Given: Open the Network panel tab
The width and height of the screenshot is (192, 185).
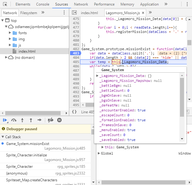Looking at the screenshot, I should [81, 4].
